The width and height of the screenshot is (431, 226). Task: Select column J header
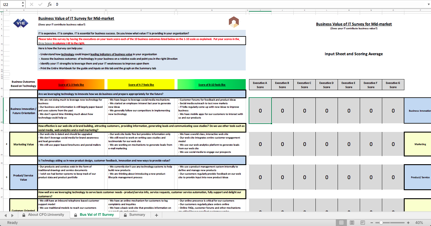pyautogui.click(x=282, y=10)
